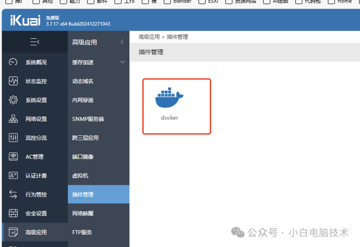
Task: Click the 免费版 edition label
Action: pos(53,18)
